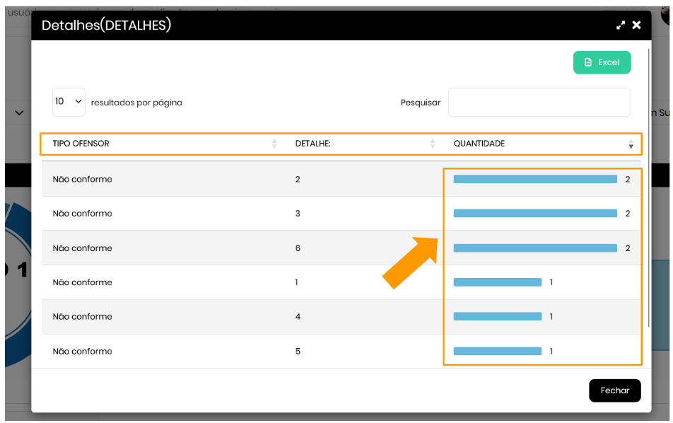Open the results per page dropdown
This screenshot has height=423, width=673.
(69, 102)
